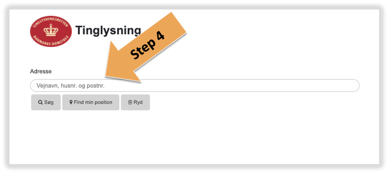Select the Danmarks Domstole text in logo
This screenshot has width=389, height=174.
tap(51, 41)
